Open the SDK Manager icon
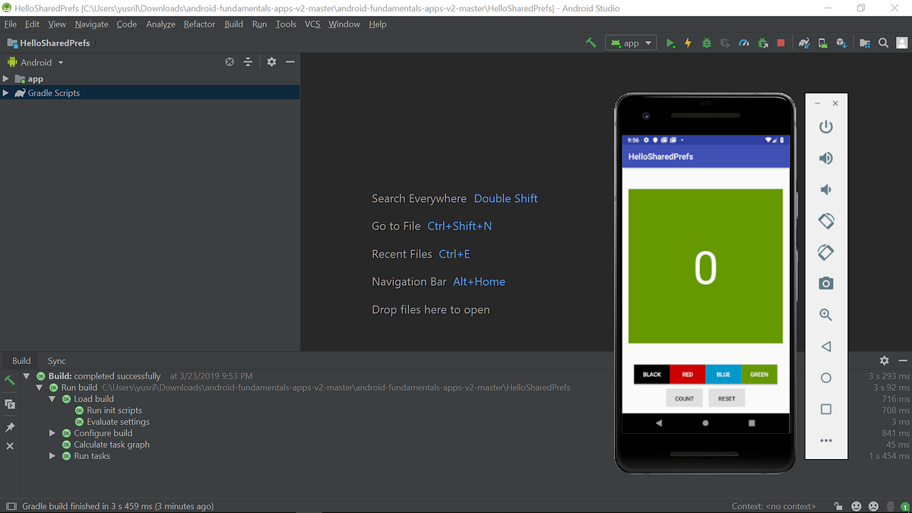 (841, 43)
